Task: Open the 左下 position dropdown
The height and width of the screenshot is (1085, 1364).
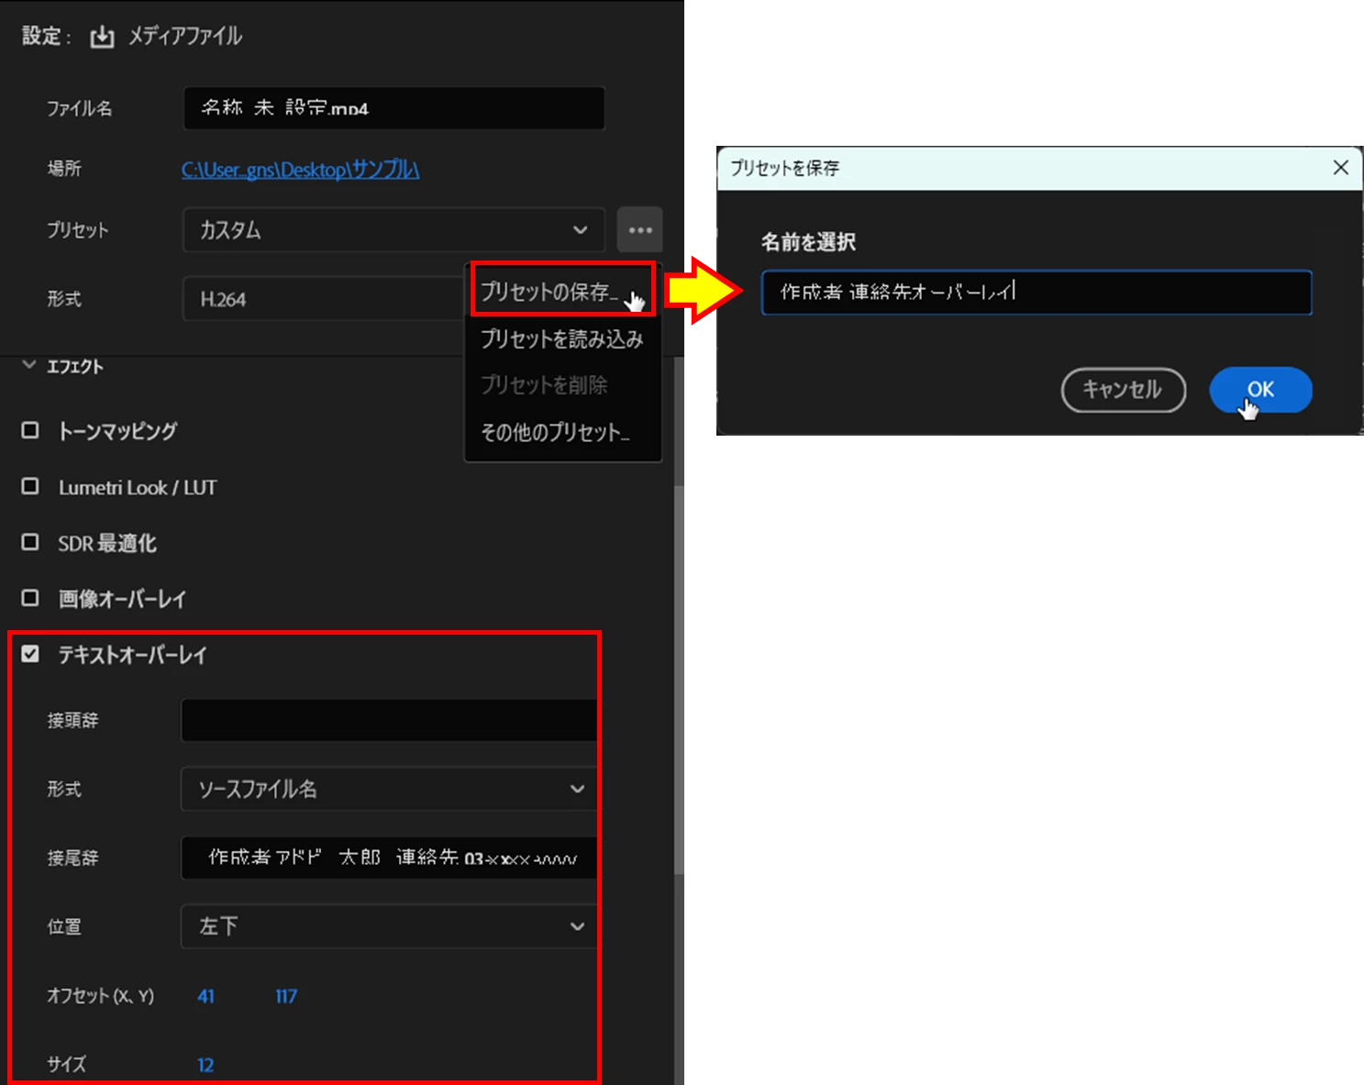Action: 389,926
